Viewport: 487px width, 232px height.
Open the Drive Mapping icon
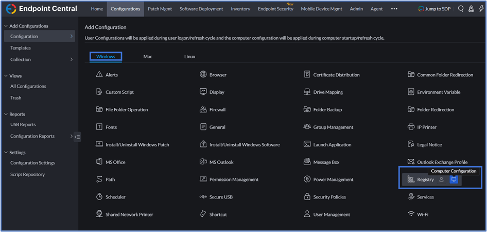point(307,92)
